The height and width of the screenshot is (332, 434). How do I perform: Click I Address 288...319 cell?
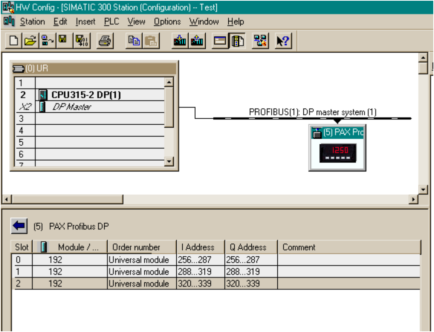pyautogui.click(x=200, y=272)
